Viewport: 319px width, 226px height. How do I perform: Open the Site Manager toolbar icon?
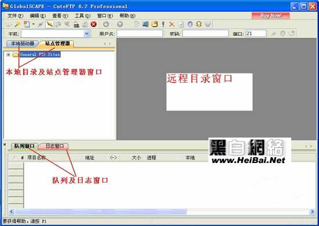tap(8, 25)
